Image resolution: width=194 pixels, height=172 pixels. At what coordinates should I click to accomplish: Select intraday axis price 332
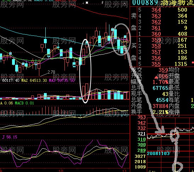[142, 128]
